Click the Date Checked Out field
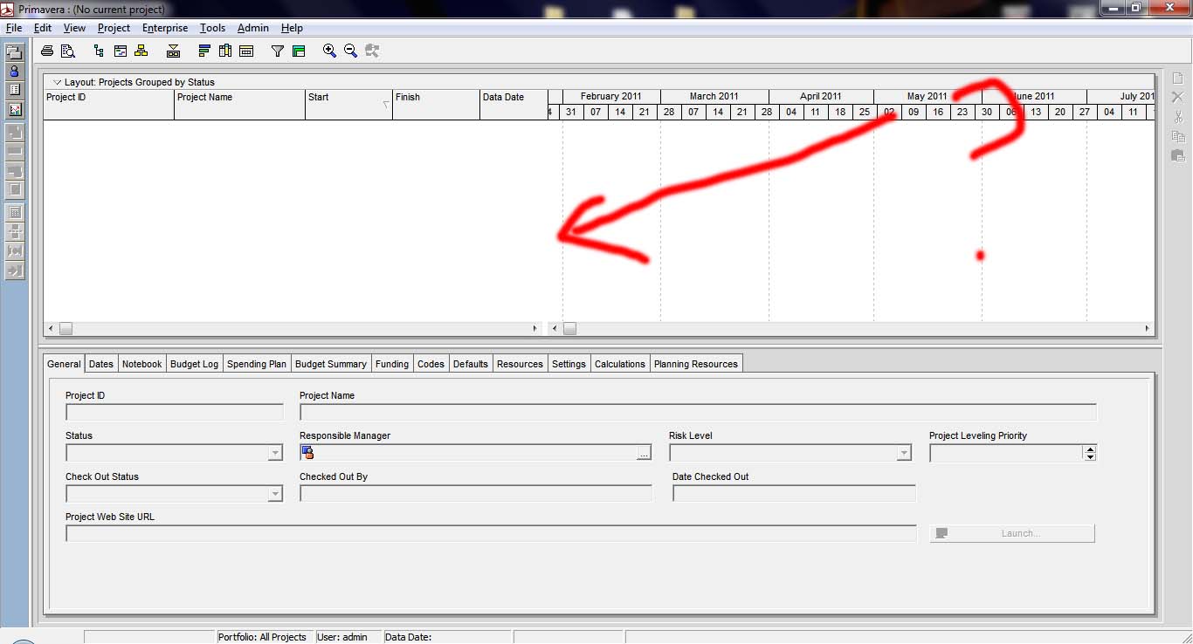The image size is (1193, 644). (x=794, y=493)
